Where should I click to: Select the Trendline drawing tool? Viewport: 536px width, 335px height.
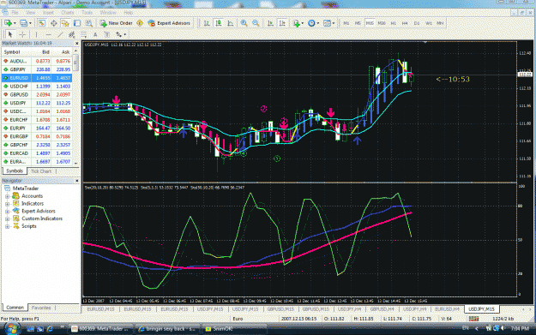pyautogui.click(x=60, y=34)
